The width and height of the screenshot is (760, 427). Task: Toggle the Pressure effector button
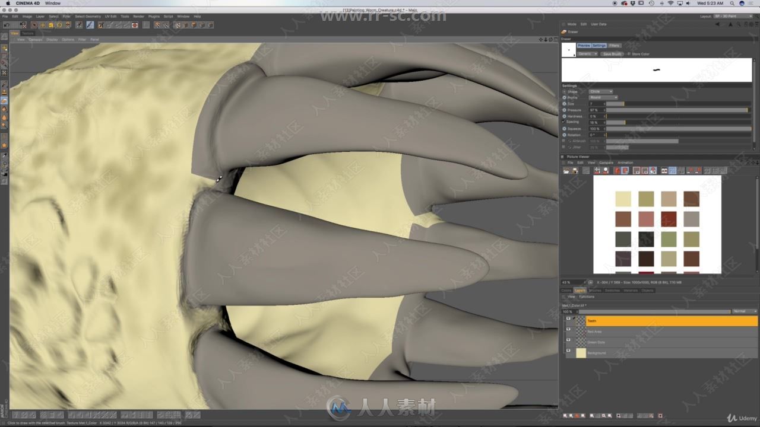pos(564,110)
